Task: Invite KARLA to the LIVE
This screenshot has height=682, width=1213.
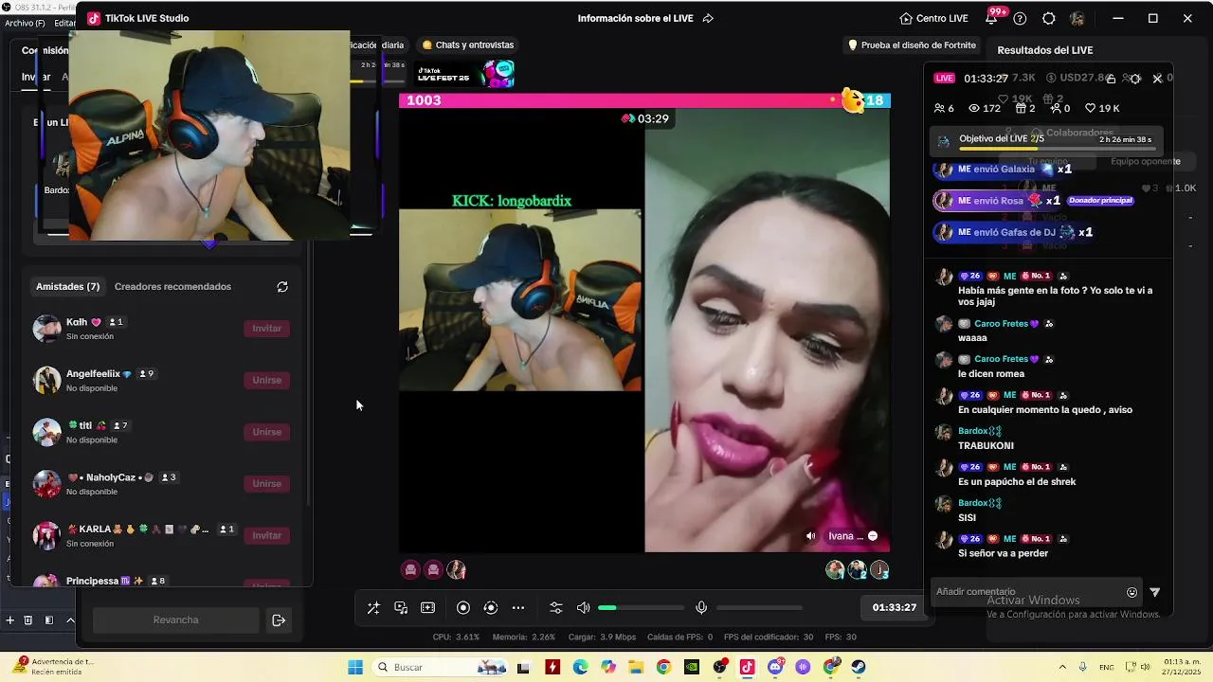Action: 267,535
